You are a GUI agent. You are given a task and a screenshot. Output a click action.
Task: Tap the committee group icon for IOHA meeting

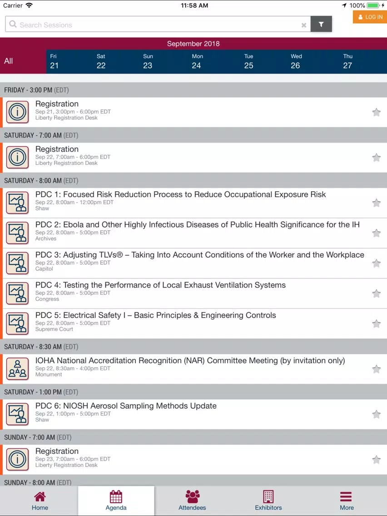click(17, 369)
